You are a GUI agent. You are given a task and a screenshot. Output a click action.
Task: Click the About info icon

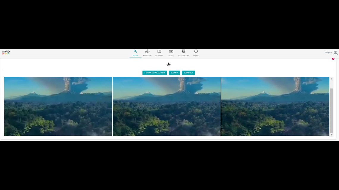196,53
